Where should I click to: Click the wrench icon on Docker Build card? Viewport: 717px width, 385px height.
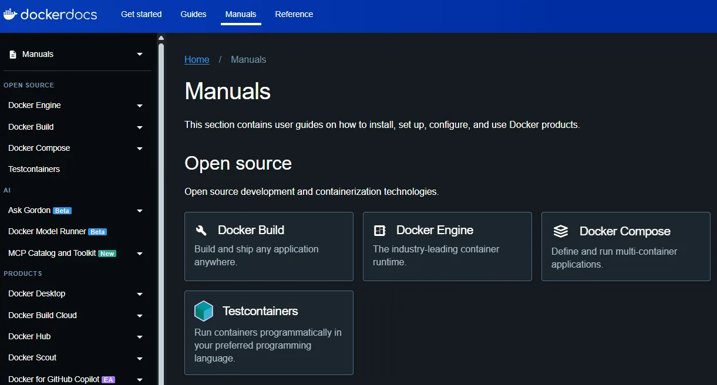coord(201,231)
